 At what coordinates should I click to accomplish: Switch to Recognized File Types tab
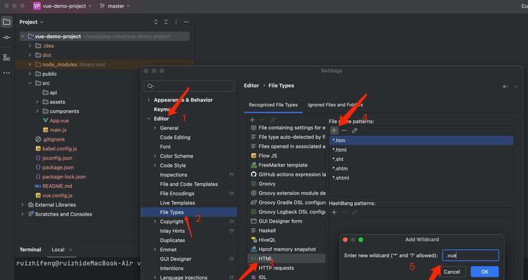[x=273, y=105]
